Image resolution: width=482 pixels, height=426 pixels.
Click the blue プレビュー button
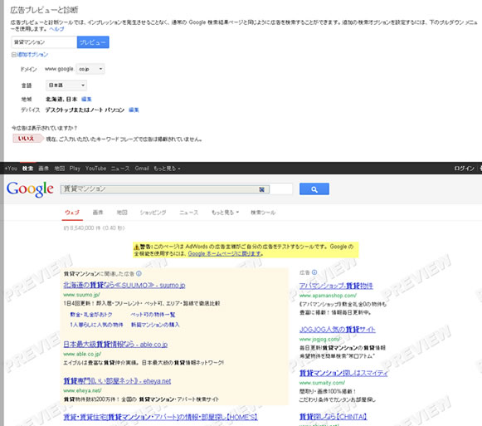[93, 42]
